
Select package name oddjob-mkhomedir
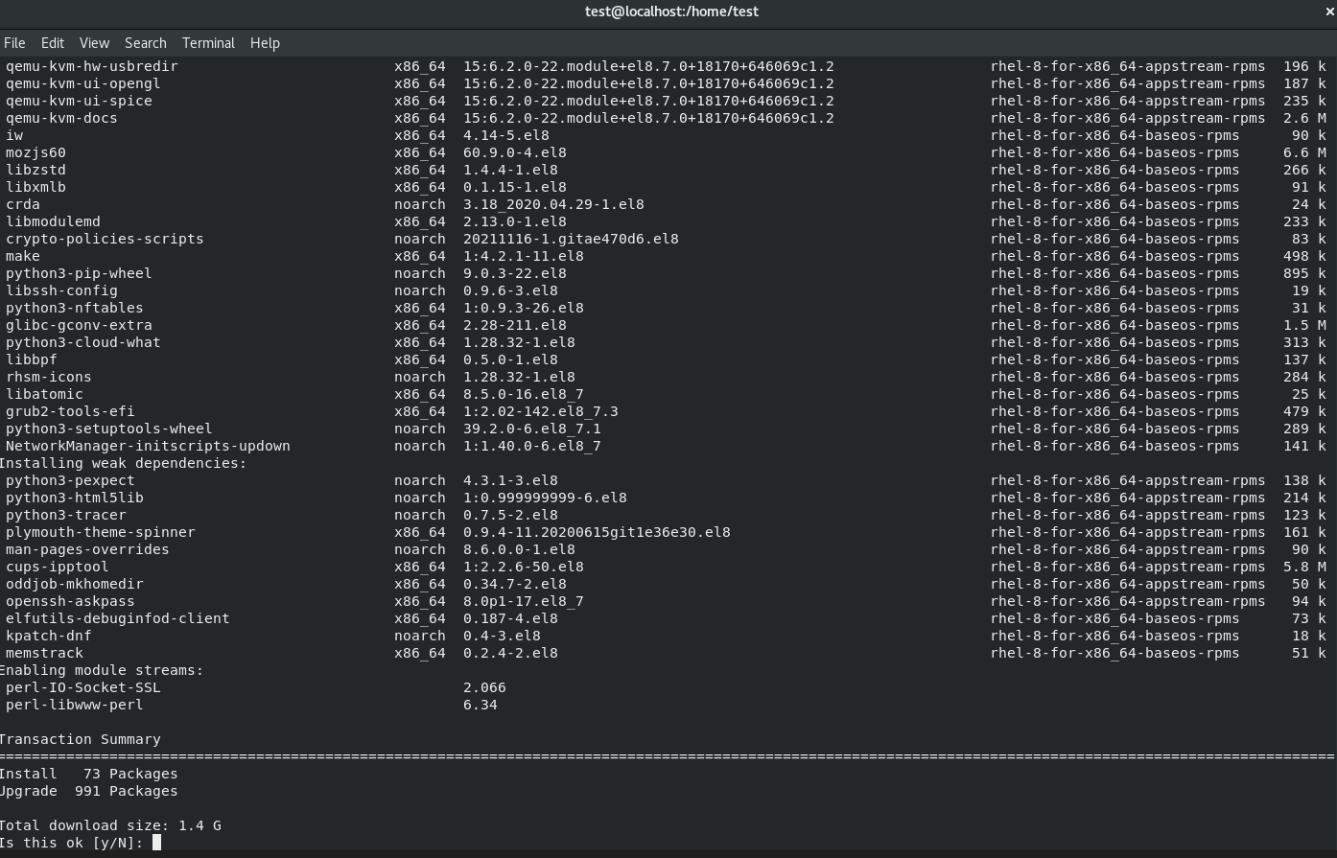[75, 584]
